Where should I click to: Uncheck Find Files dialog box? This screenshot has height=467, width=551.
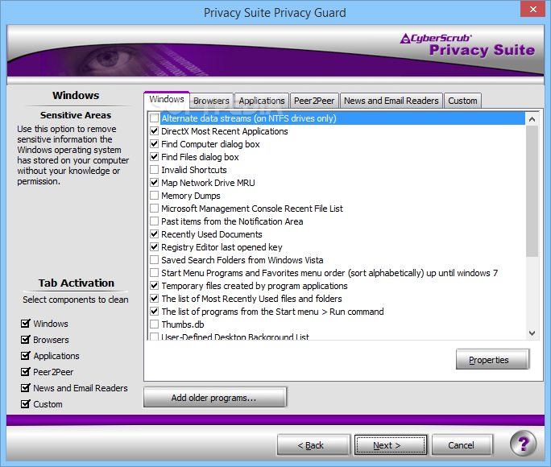(155, 157)
